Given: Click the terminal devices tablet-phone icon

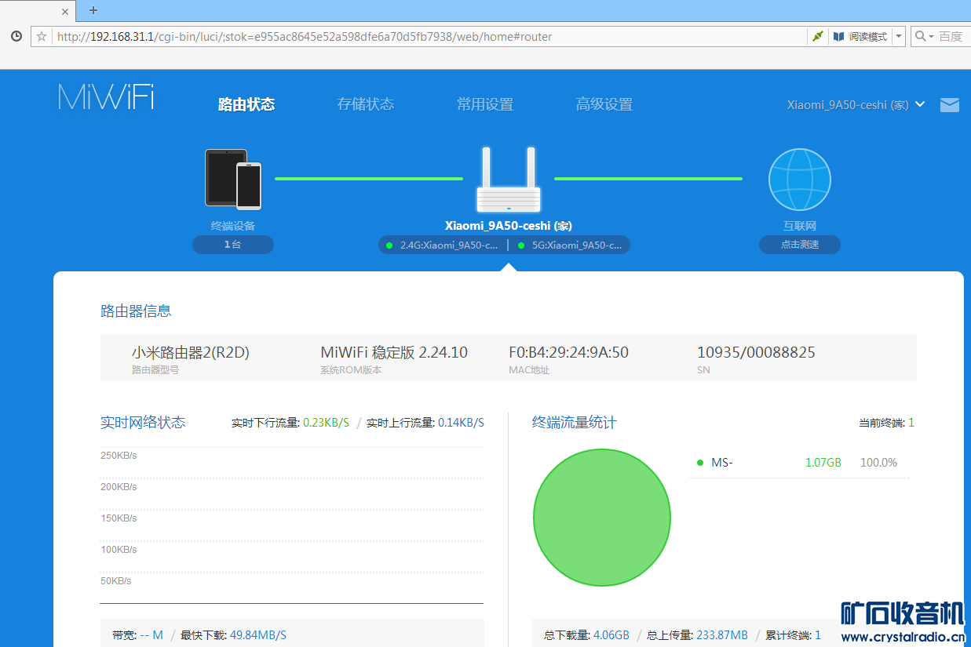Looking at the screenshot, I should click(233, 179).
